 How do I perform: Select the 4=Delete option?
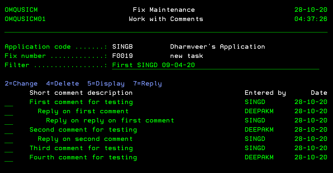[x=62, y=84]
